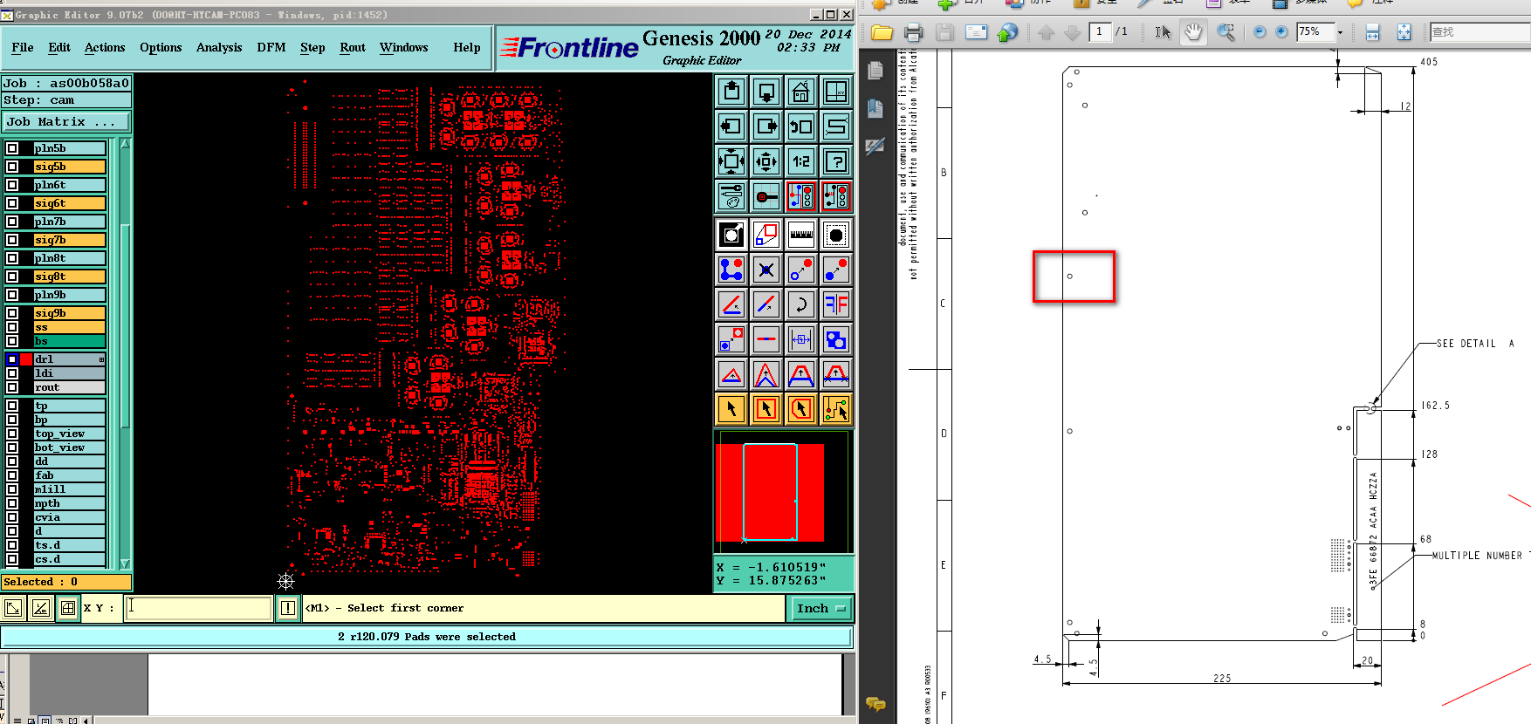The image size is (1531, 724).
Task: Click the 1:2 zoom scale icon
Action: coord(801,161)
